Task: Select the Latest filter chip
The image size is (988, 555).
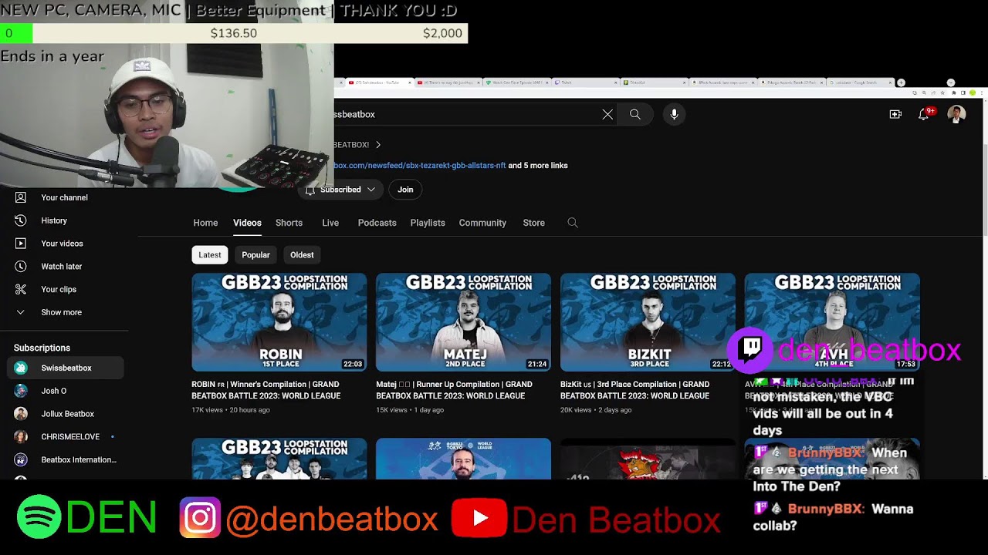Action: 210,255
